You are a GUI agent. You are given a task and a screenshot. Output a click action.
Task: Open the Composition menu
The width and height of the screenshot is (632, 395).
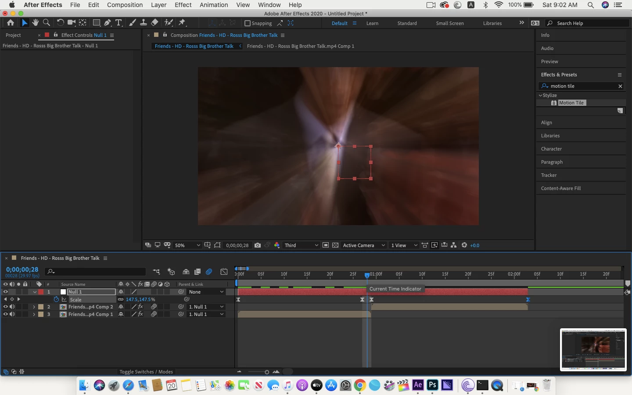pos(125,5)
